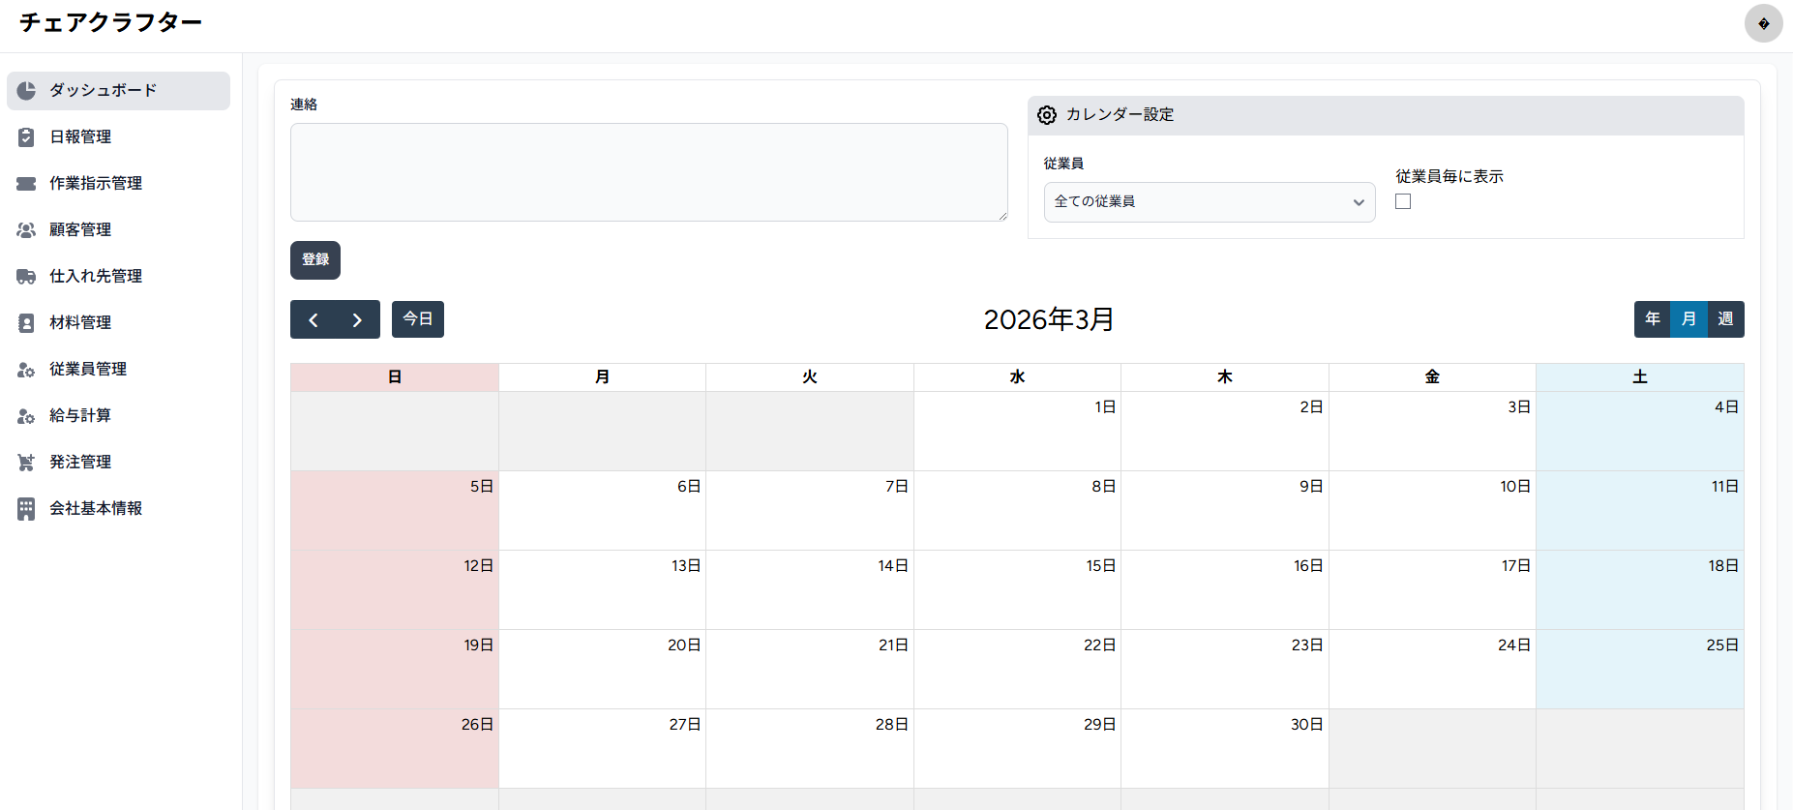1793x810 pixels.
Task: Open daily report management clipboard icon
Action: coord(26,137)
